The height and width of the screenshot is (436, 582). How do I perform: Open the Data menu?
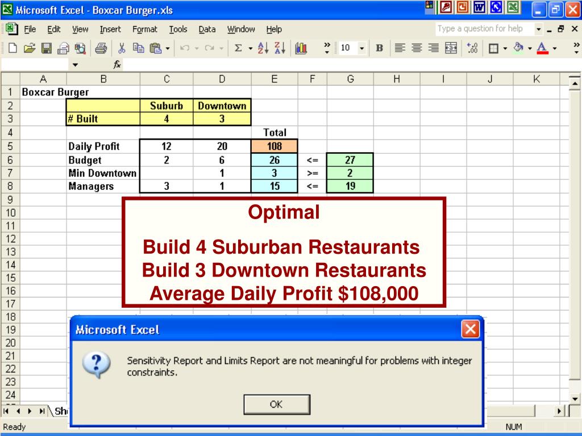coord(207,30)
